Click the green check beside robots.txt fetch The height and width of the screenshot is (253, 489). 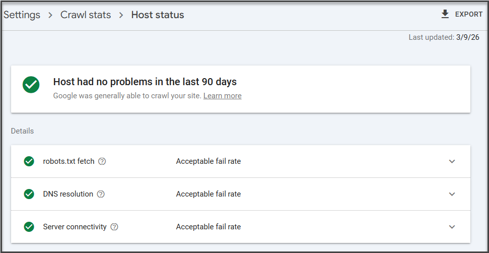[x=29, y=161]
